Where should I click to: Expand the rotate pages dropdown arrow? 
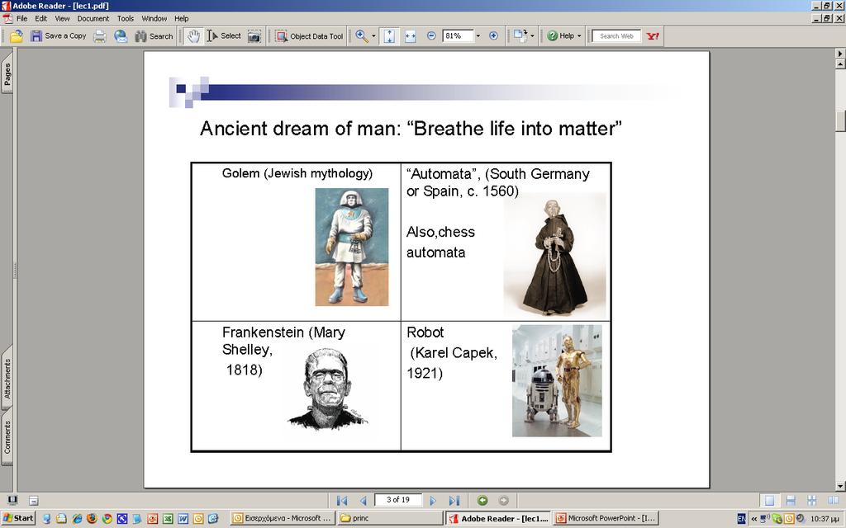532,36
